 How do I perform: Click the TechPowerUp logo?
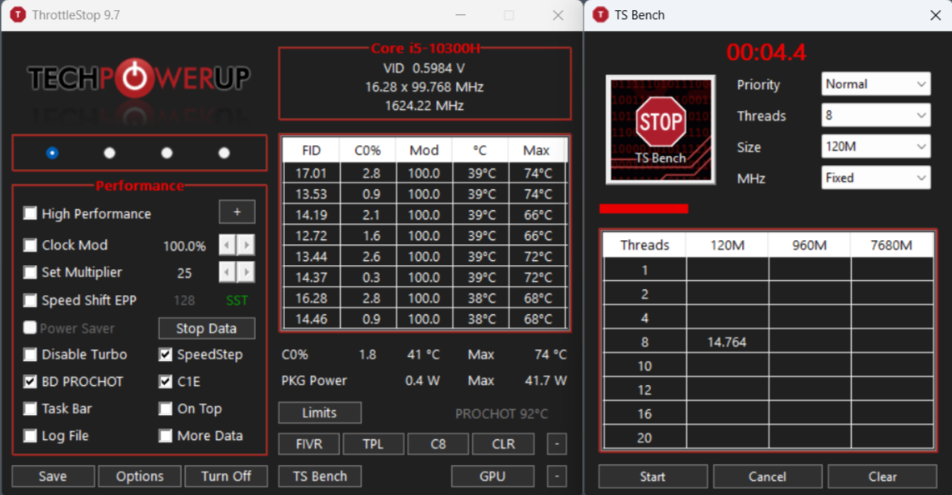[x=139, y=77]
